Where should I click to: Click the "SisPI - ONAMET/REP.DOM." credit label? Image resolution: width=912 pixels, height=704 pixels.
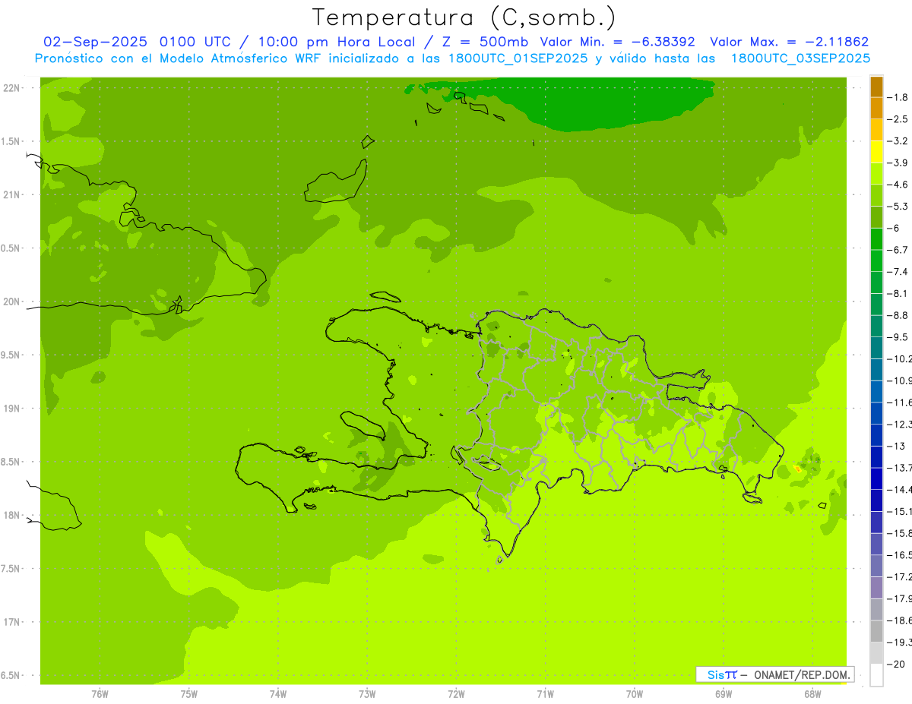point(774,674)
